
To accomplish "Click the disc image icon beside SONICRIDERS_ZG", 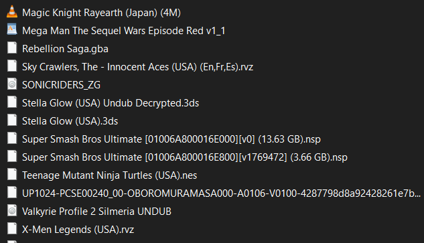I will click(12, 84).
